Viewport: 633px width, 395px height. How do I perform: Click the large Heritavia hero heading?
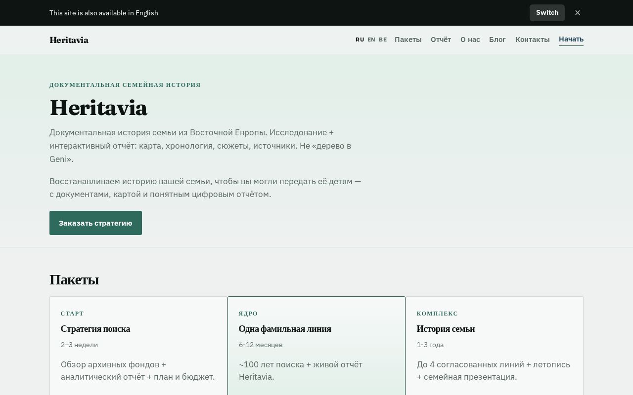pos(98,108)
